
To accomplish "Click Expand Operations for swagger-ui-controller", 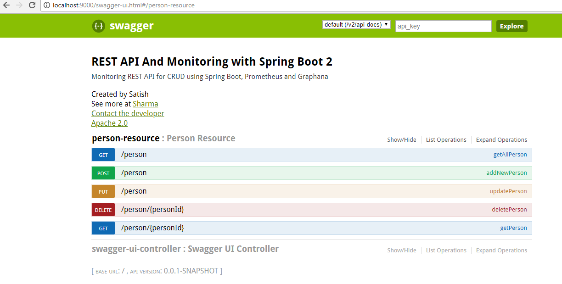I will coord(501,251).
